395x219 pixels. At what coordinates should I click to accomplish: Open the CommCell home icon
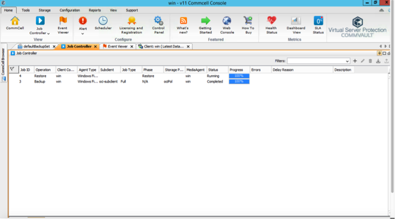[15, 23]
